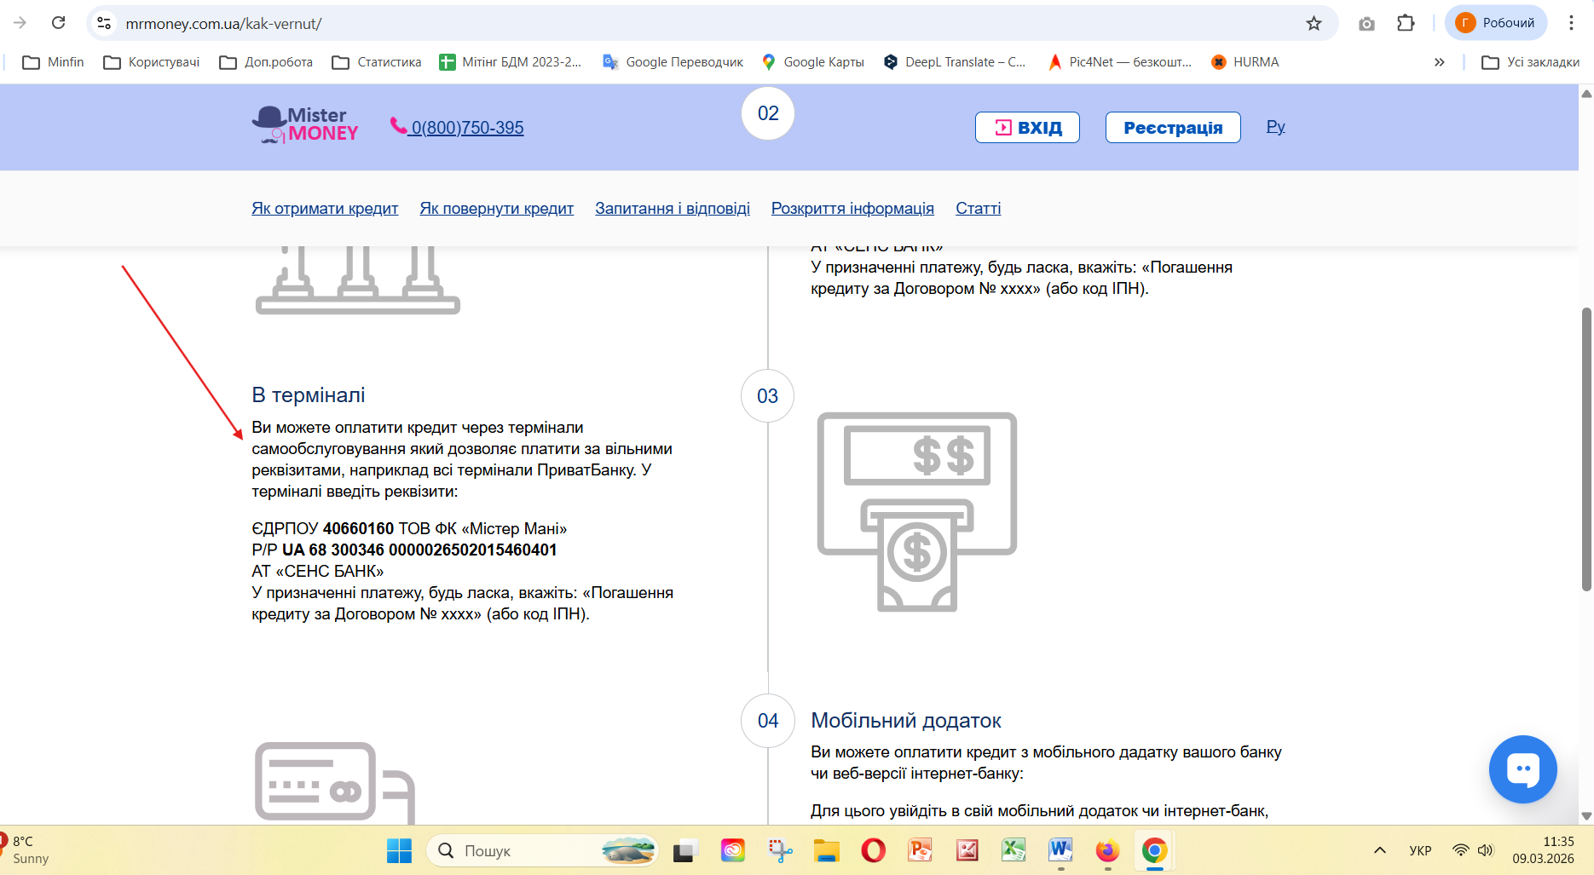Open the Wi-Fi network icon

pyautogui.click(x=1461, y=850)
